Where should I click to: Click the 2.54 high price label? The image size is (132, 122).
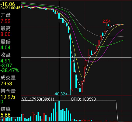click(x=106, y=21)
